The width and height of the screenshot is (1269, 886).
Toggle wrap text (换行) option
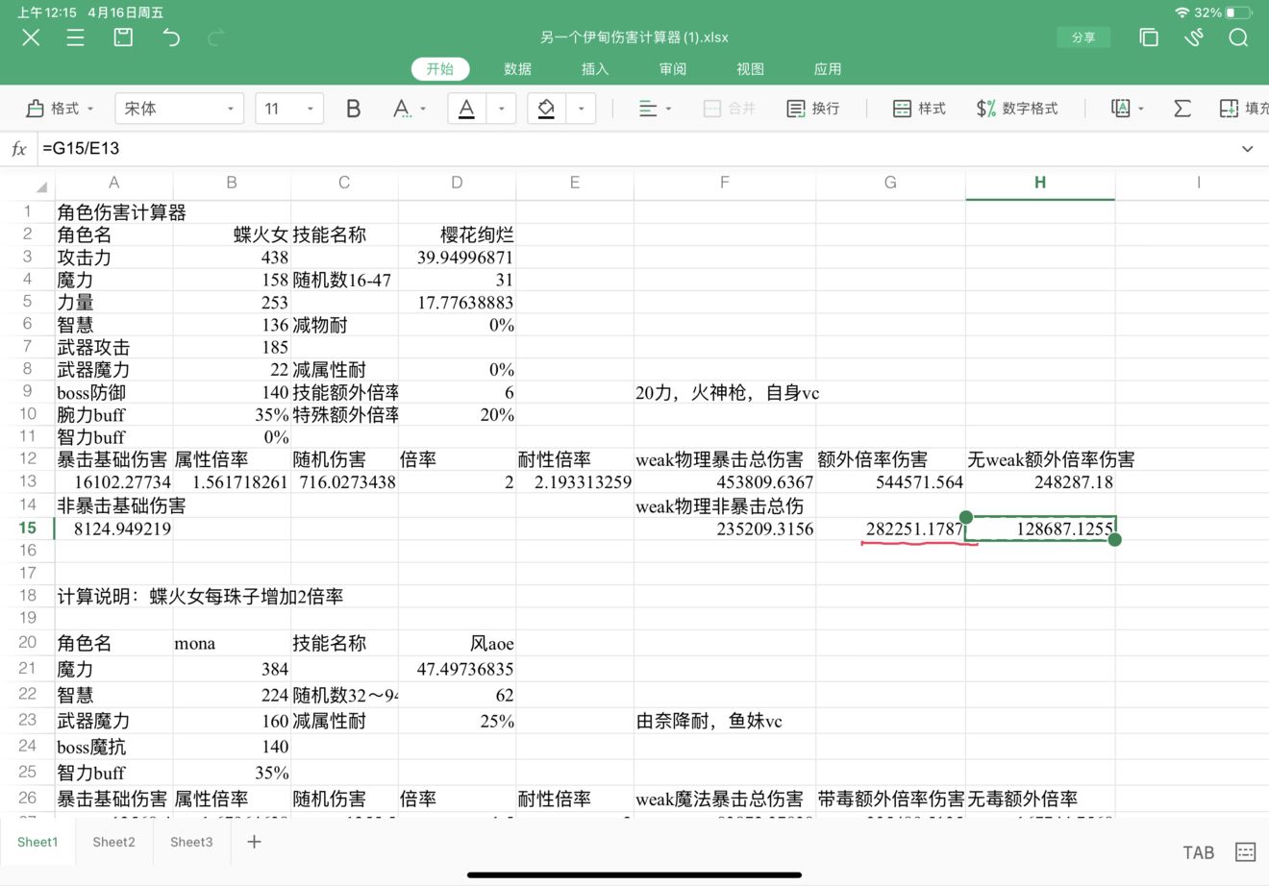tap(812, 109)
